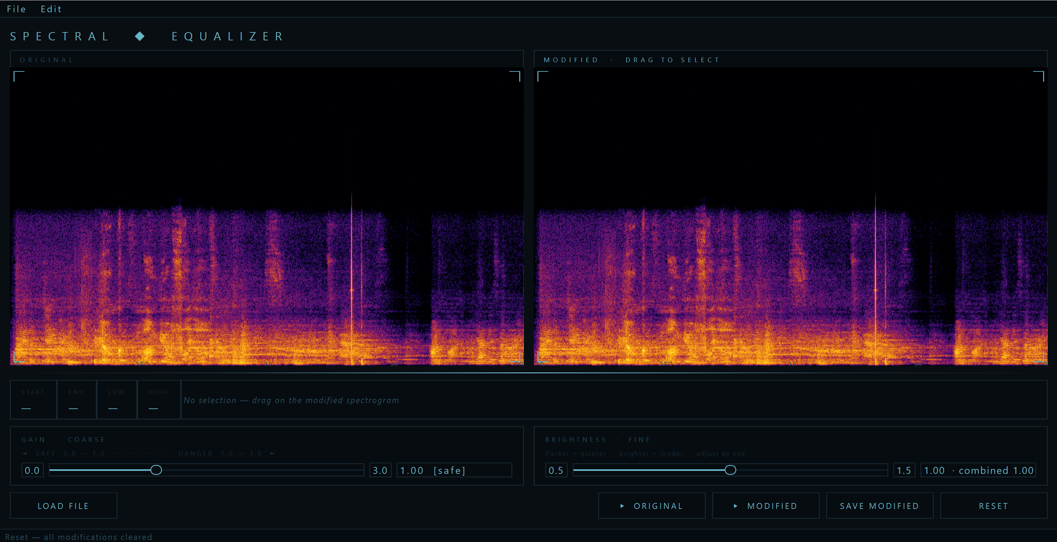Click the Modified spectrogram display
This screenshot has height=542, width=1057.
[791, 216]
